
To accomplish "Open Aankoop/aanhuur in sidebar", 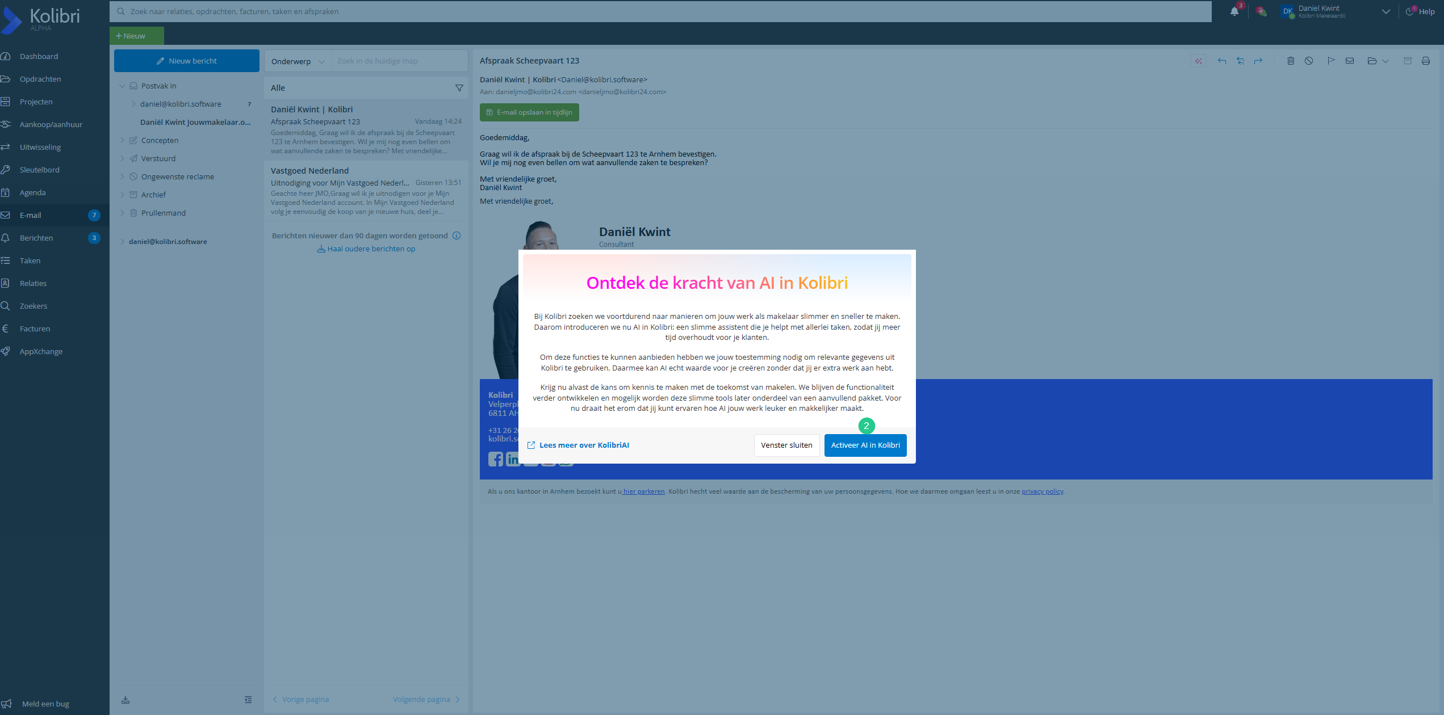I will (51, 124).
